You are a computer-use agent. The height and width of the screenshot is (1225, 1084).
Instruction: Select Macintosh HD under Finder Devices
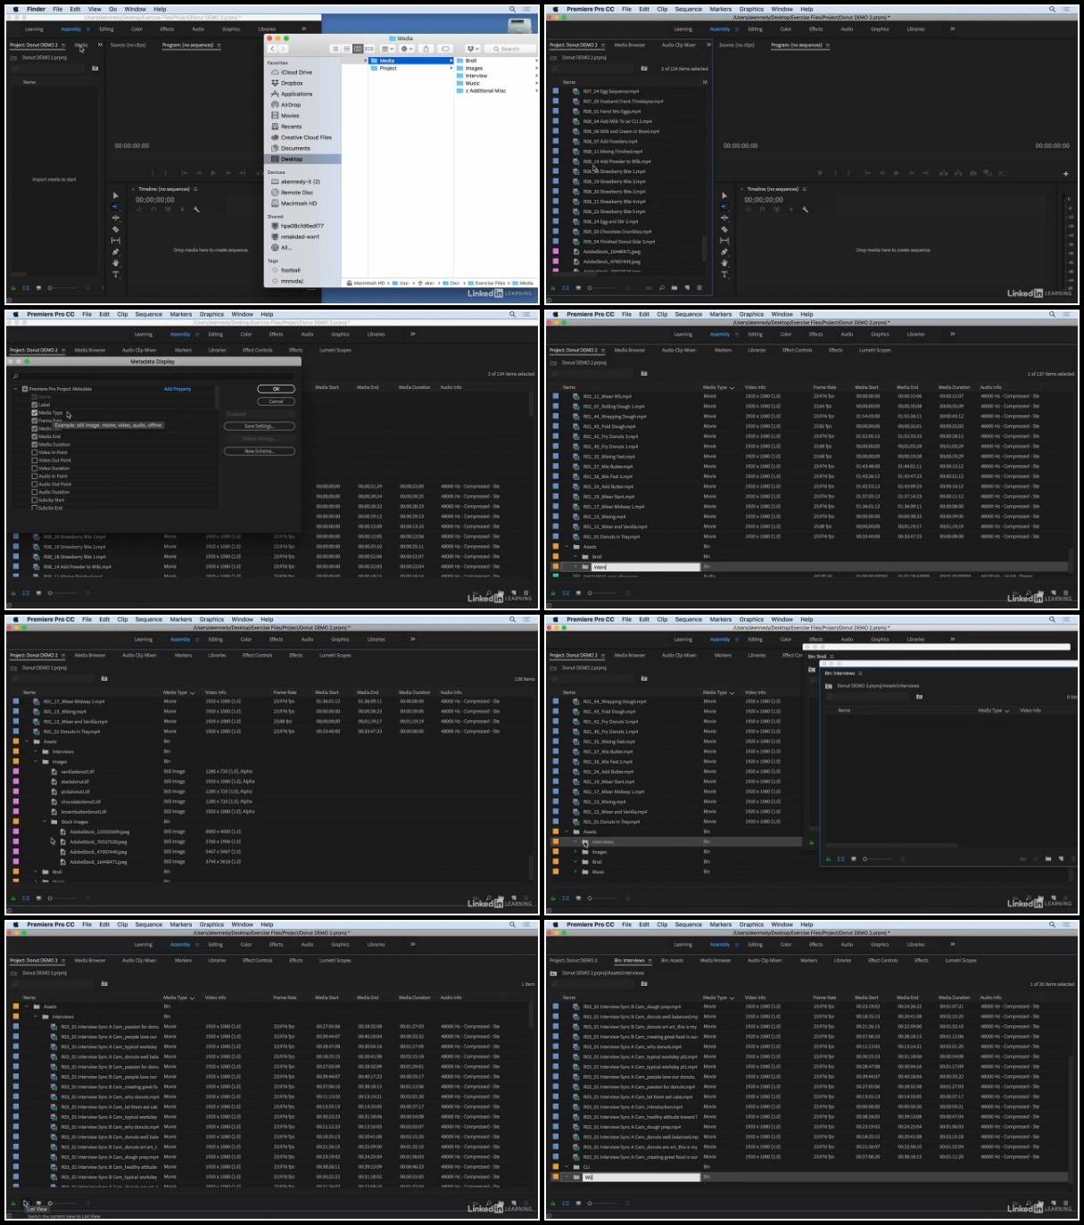tap(294, 203)
